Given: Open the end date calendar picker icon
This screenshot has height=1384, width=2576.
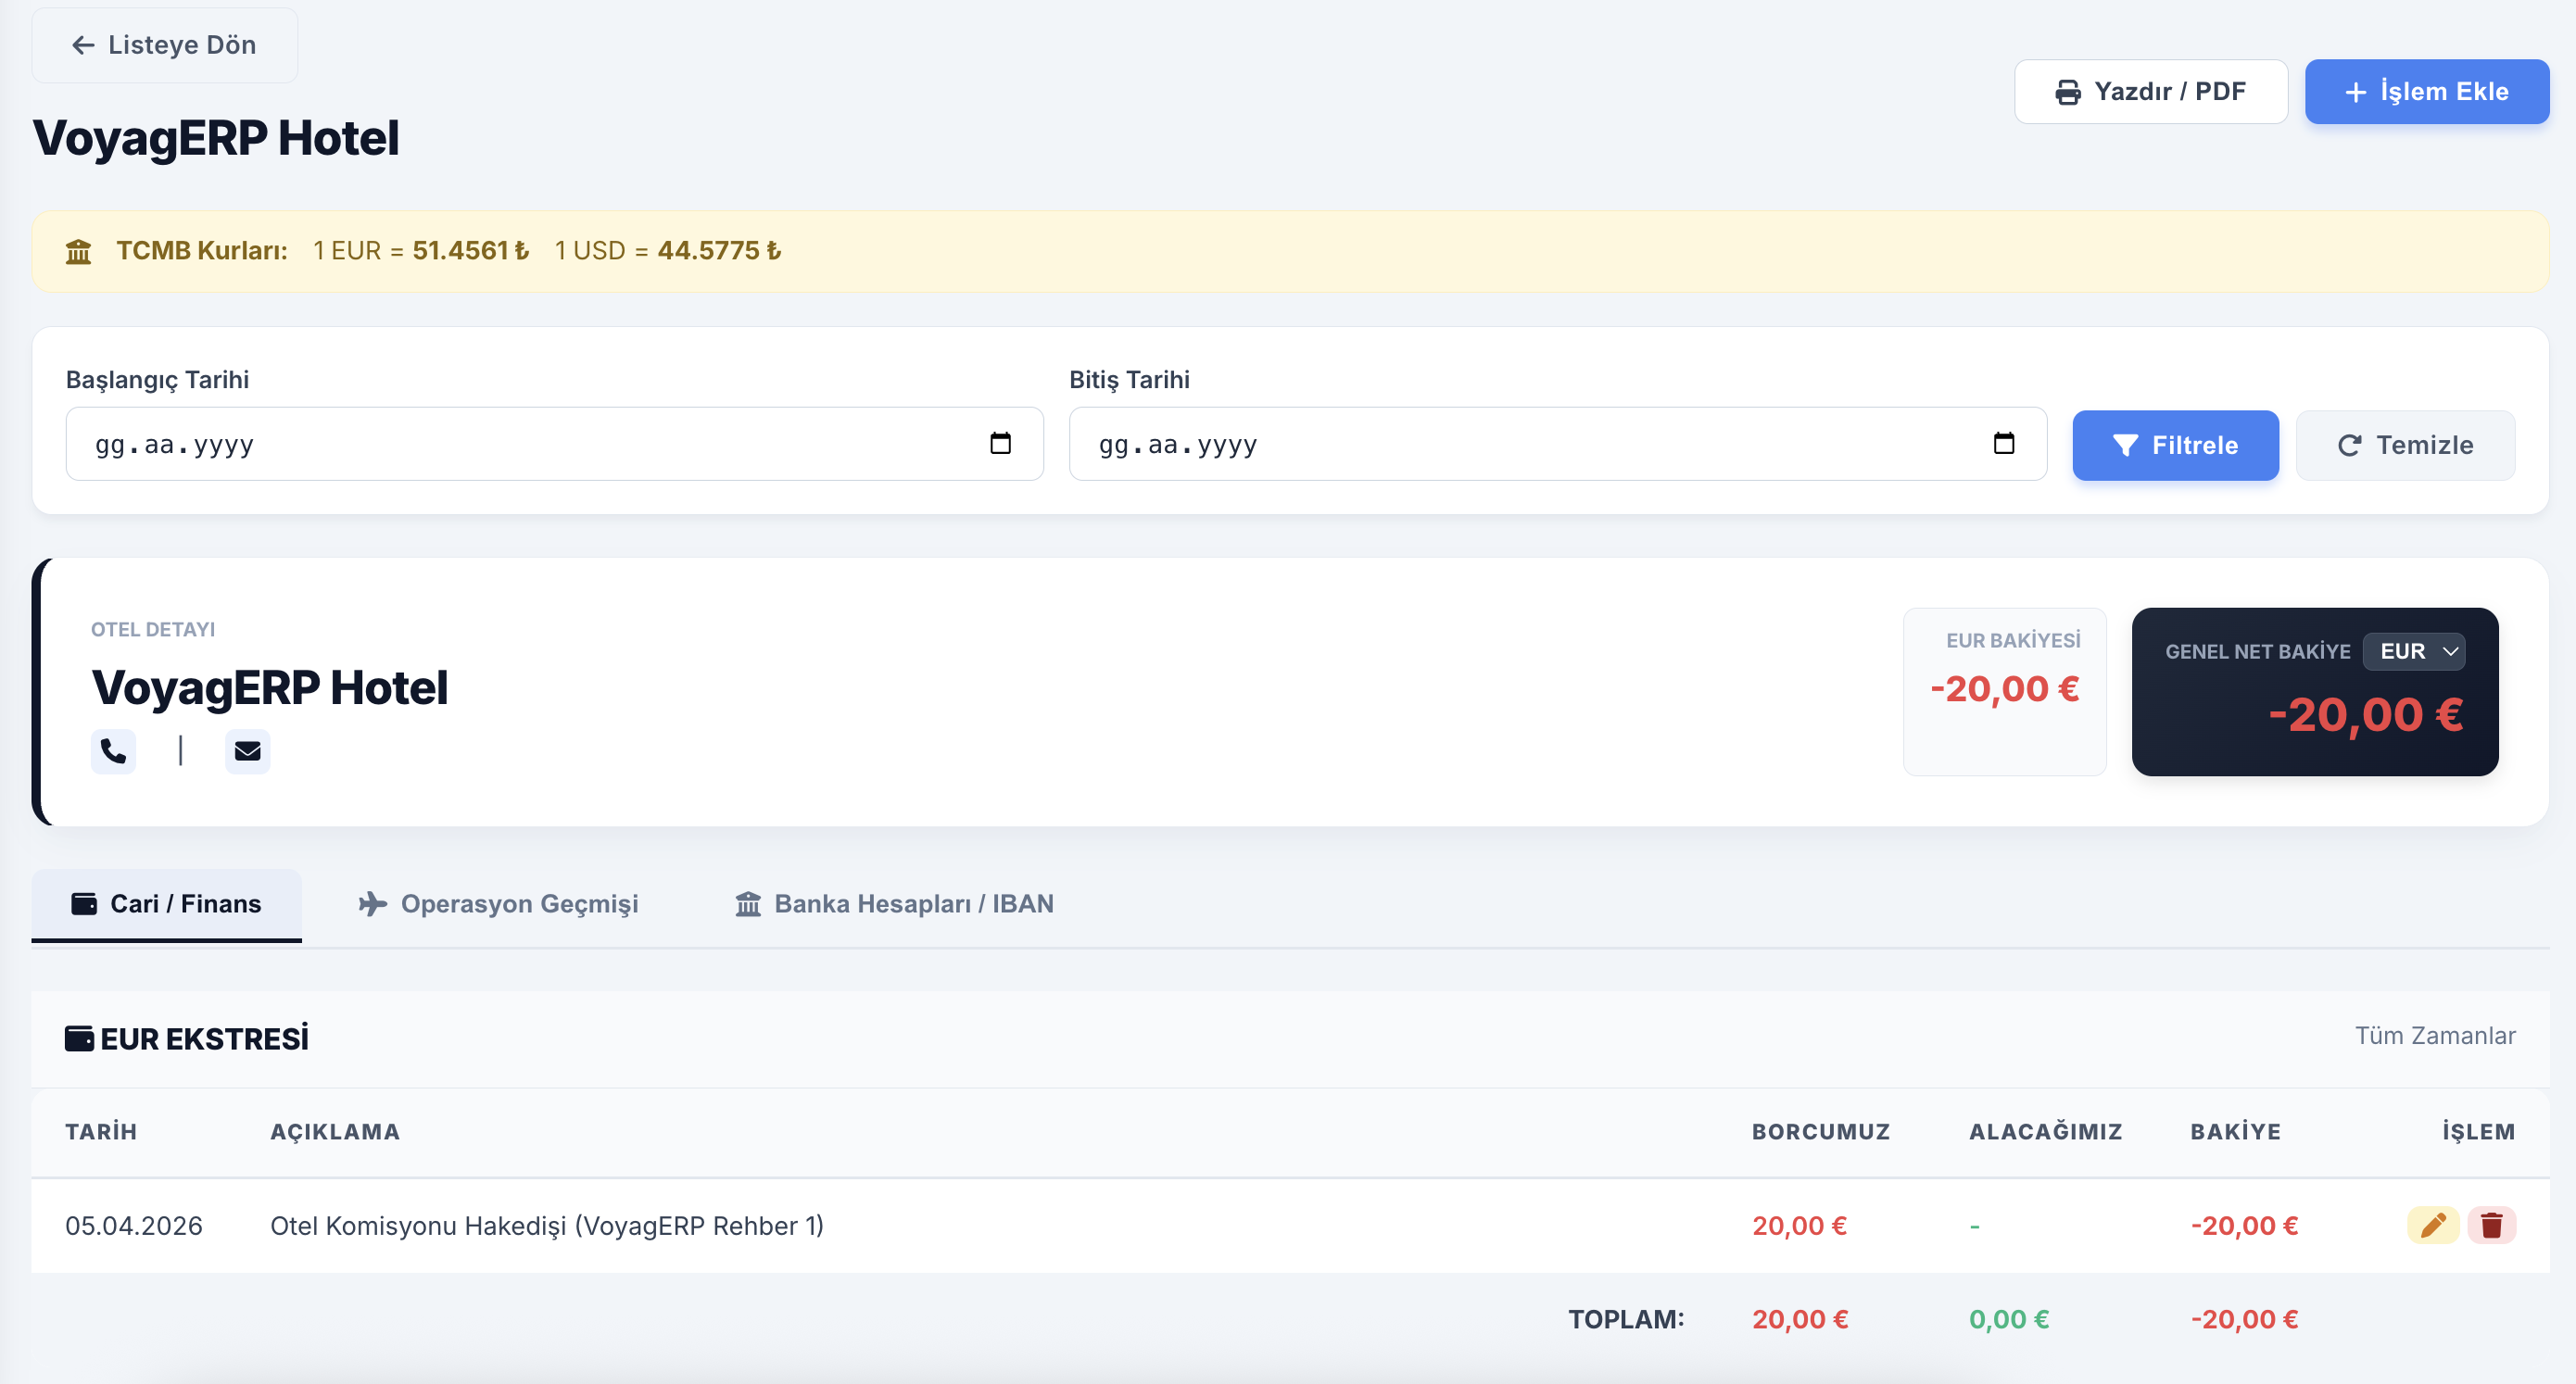Looking at the screenshot, I should click(2003, 443).
